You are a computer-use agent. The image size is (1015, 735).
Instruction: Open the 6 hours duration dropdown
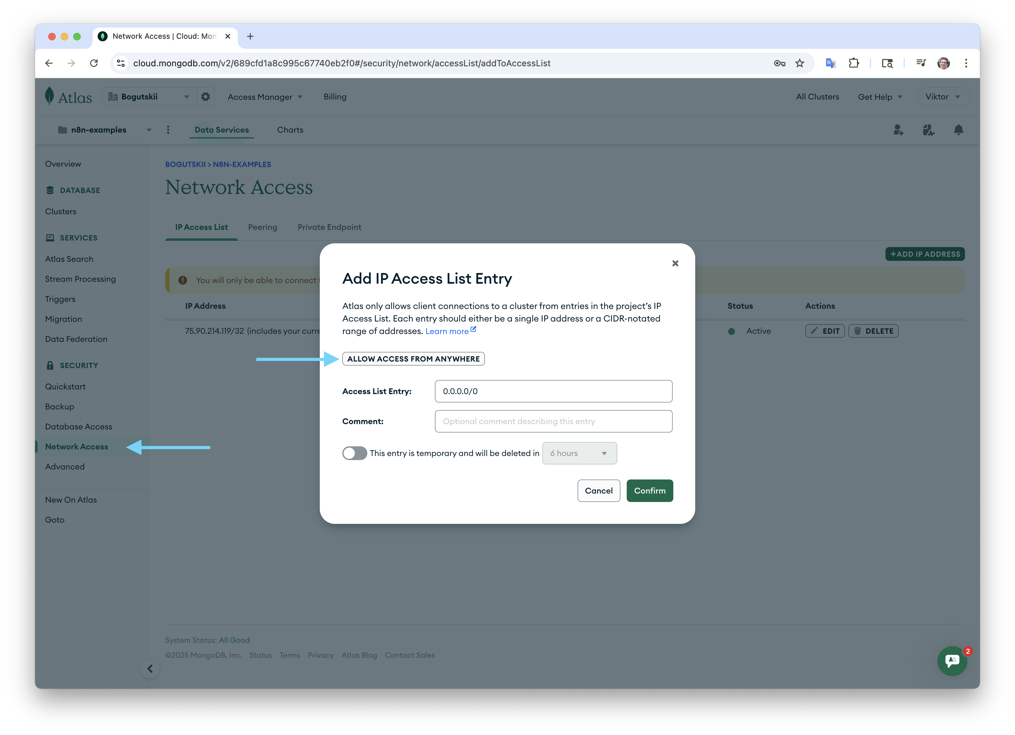pos(579,453)
